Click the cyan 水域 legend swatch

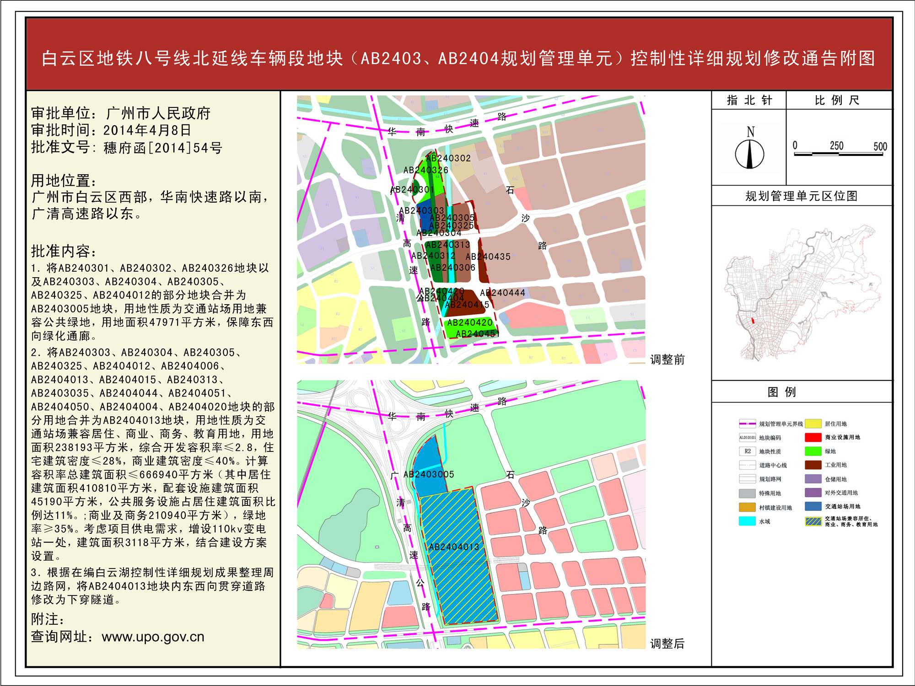(x=747, y=521)
